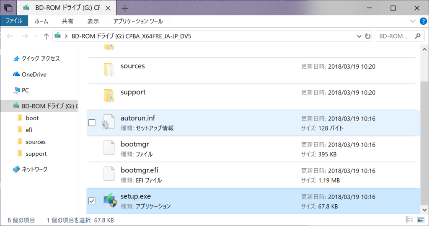Go up one folder level
The height and width of the screenshot is (226, 429).
pyautogui.click(x=46, y=36)
